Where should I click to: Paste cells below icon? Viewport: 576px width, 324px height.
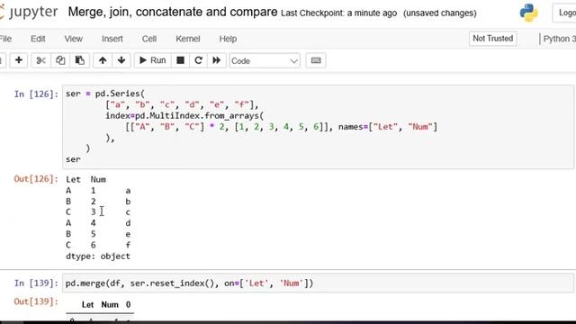pyautogui.click(x=80, y=60)
